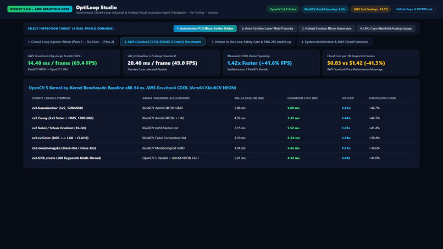Click +46.7% throughput gain
The image size is (443, 249).
pyautogui.click(x=374, y=108)
